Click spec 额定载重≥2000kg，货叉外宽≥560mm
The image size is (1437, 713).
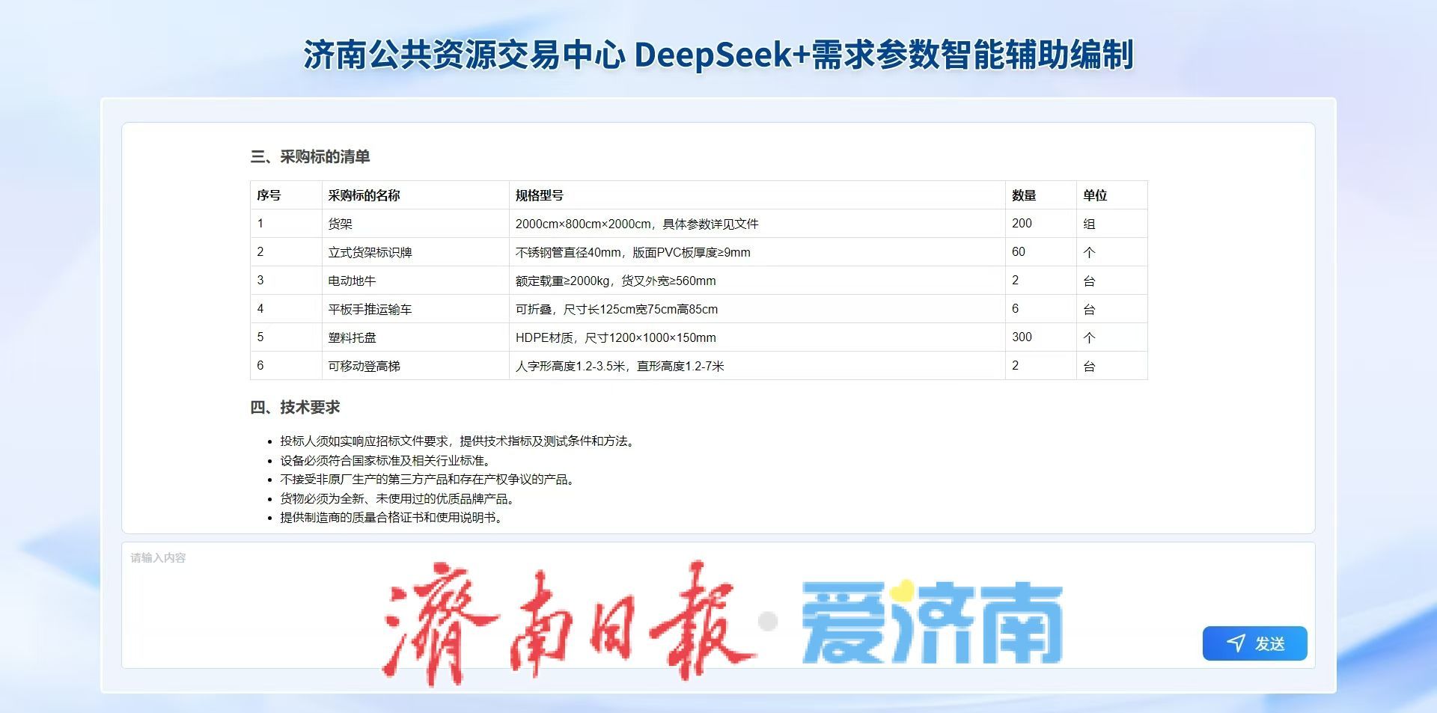pyautogui.click(x=615, y=281)
